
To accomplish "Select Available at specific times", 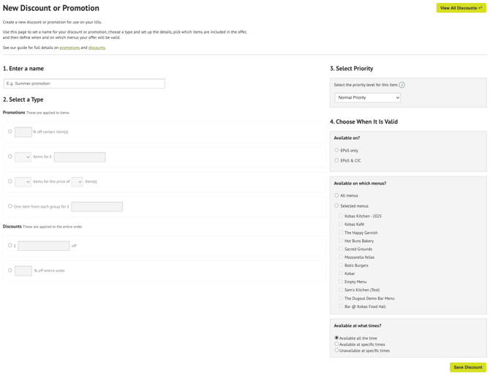I will point(336,344).
